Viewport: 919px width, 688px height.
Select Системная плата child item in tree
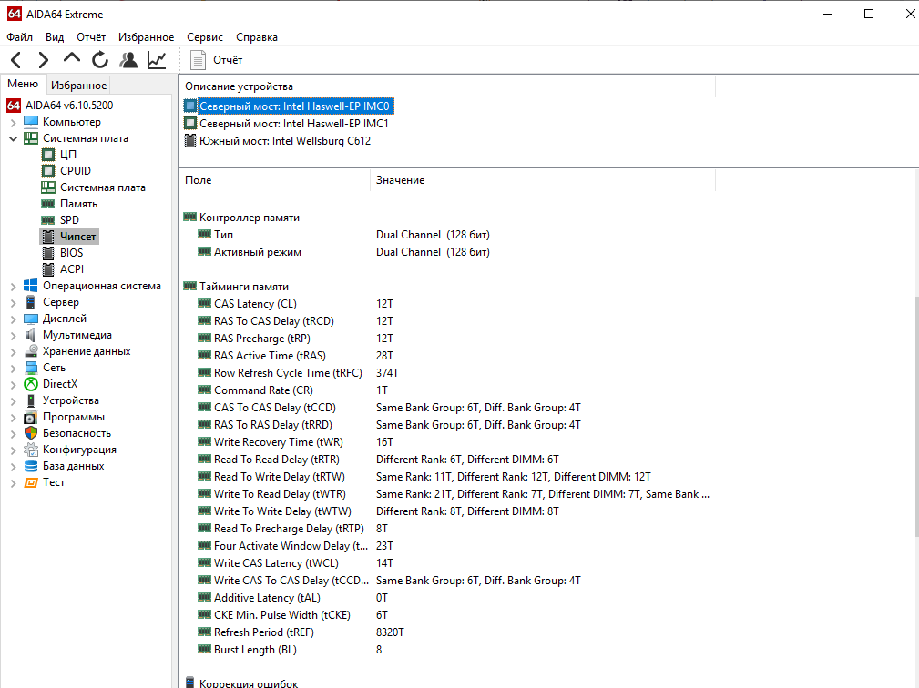point(103,187)
